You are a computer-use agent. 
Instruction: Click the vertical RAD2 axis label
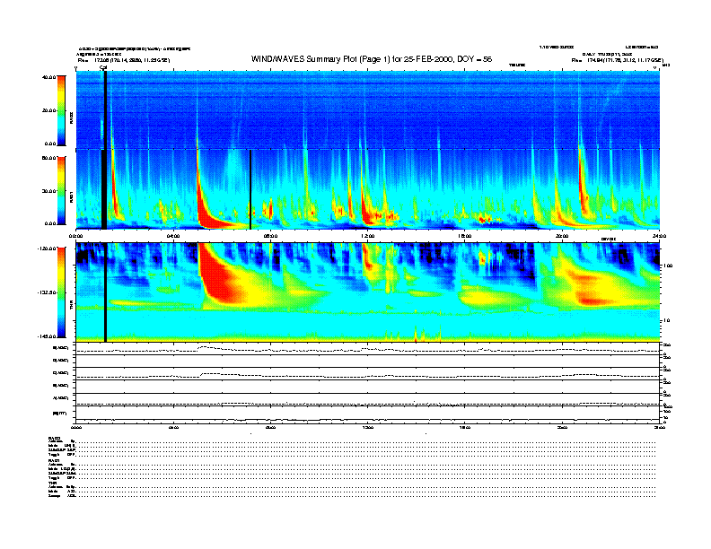71,118
